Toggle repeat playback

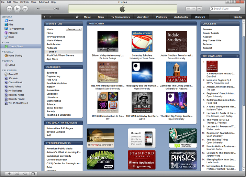point(25,174)
